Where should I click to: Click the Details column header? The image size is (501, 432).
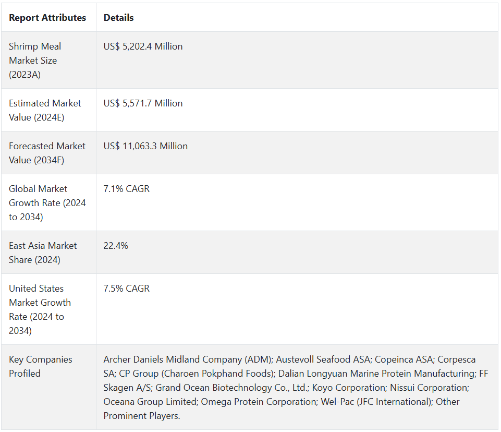click(x=118, y=18)
